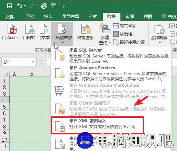Click the Save icon in quick access toolbar
This screenshot has height=151, width=177.
pos(10,6)
